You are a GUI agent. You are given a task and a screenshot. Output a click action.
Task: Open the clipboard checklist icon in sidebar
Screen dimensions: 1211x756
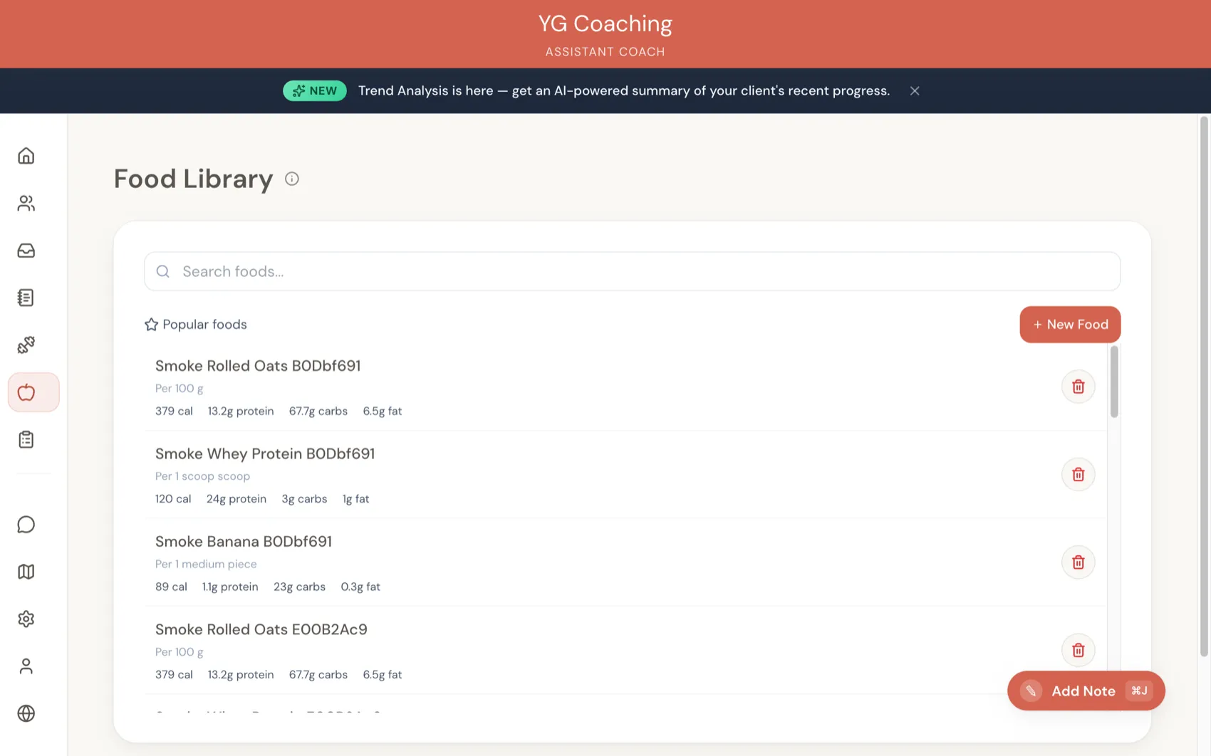point(26,440)
